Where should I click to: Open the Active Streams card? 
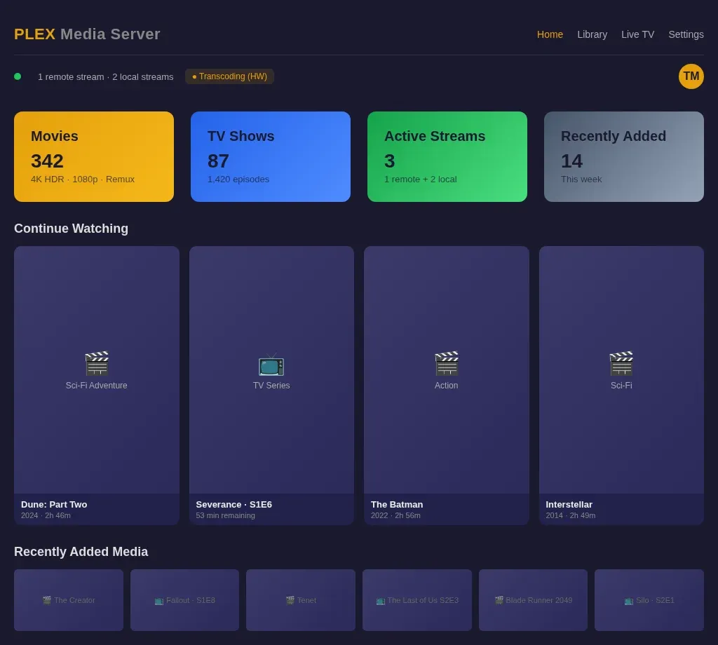(x=447, y=156)
